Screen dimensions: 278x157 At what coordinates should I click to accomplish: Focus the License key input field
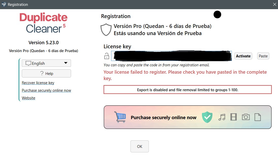click(x=171, y=56)
